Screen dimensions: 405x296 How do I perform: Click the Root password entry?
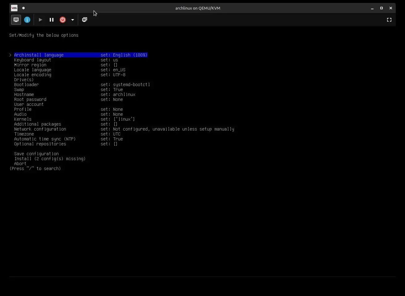coord(30,99)
